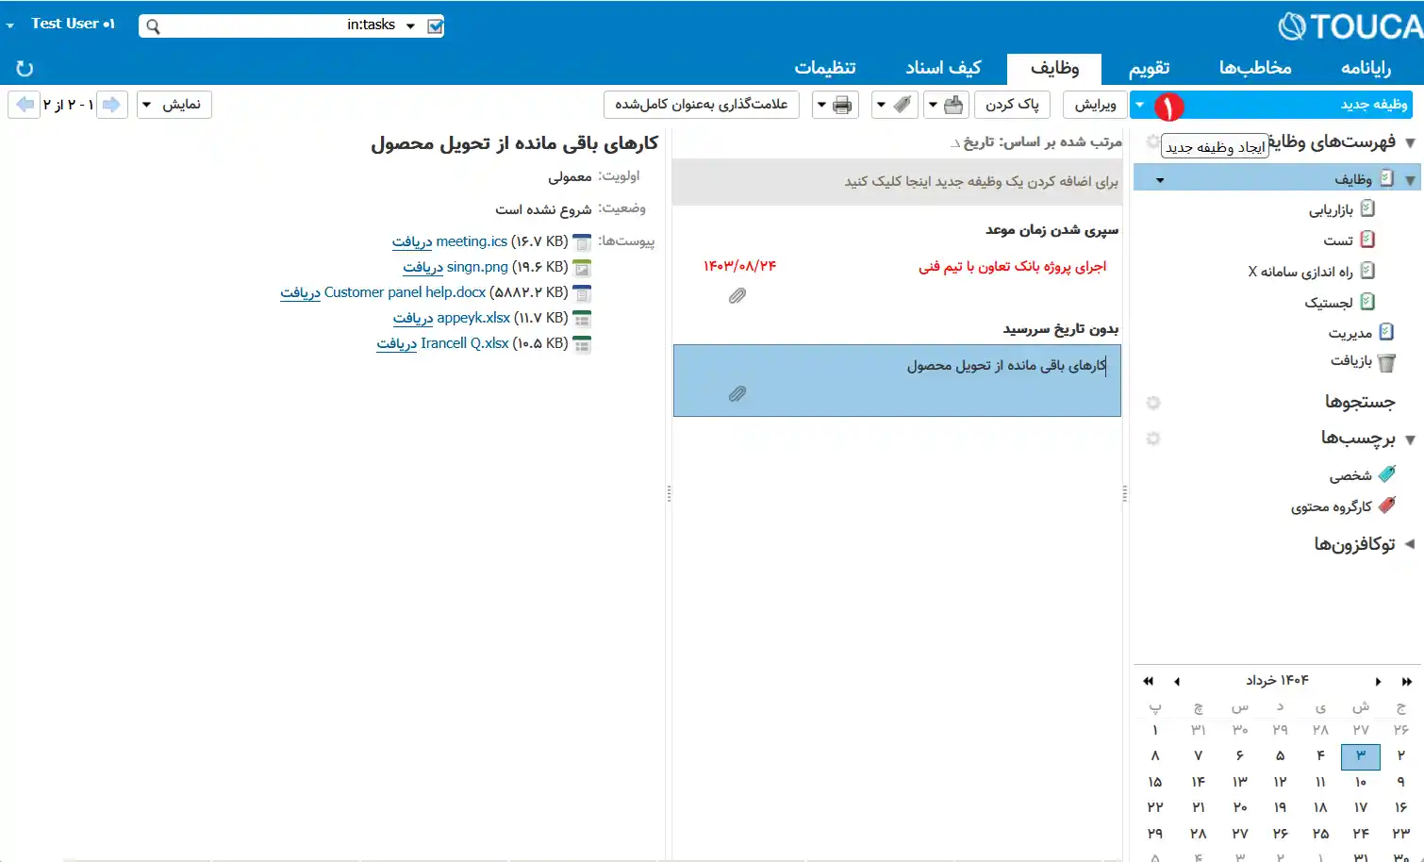Viewport: 1424px width, 862px height.
Task: Click the search magnifier icon
Action: pos(153,26)
